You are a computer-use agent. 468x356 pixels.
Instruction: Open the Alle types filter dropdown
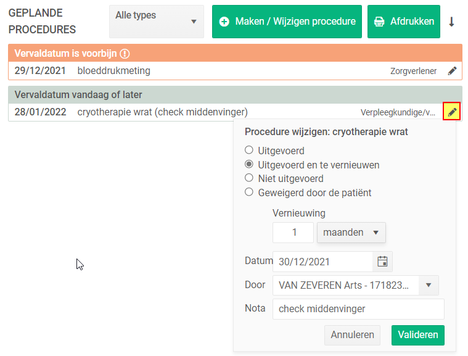tap(157, 22)
